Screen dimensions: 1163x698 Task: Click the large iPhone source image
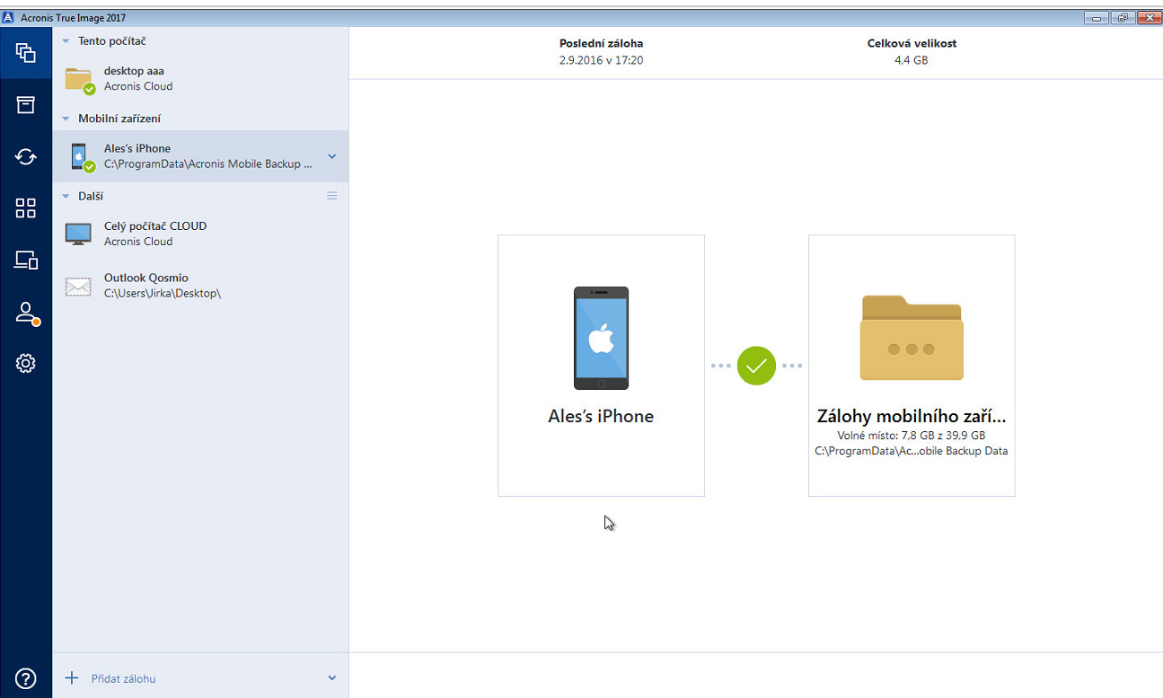tap(601, 338)
